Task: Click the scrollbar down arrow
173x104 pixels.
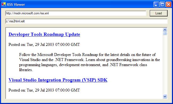Action: pyautogui.click(x=165, y=96)
